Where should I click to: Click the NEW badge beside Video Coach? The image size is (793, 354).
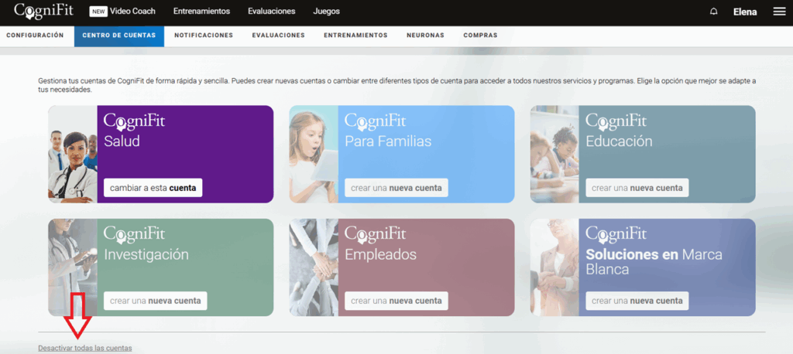pos(98,12)
